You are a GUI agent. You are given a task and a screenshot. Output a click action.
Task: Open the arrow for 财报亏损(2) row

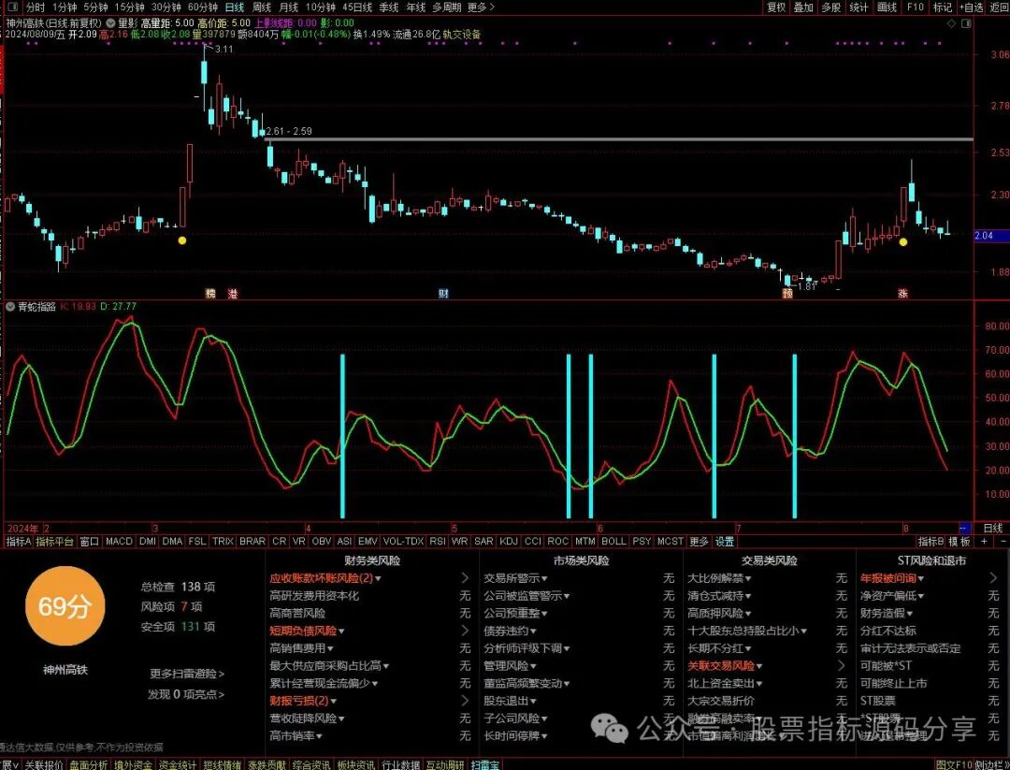pyautogui.click(x=465, y=701)
